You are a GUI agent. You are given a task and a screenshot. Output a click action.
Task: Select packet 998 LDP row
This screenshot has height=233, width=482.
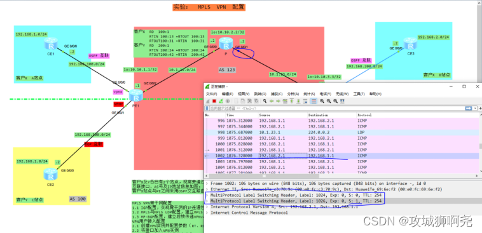click(x=341, y=132)
